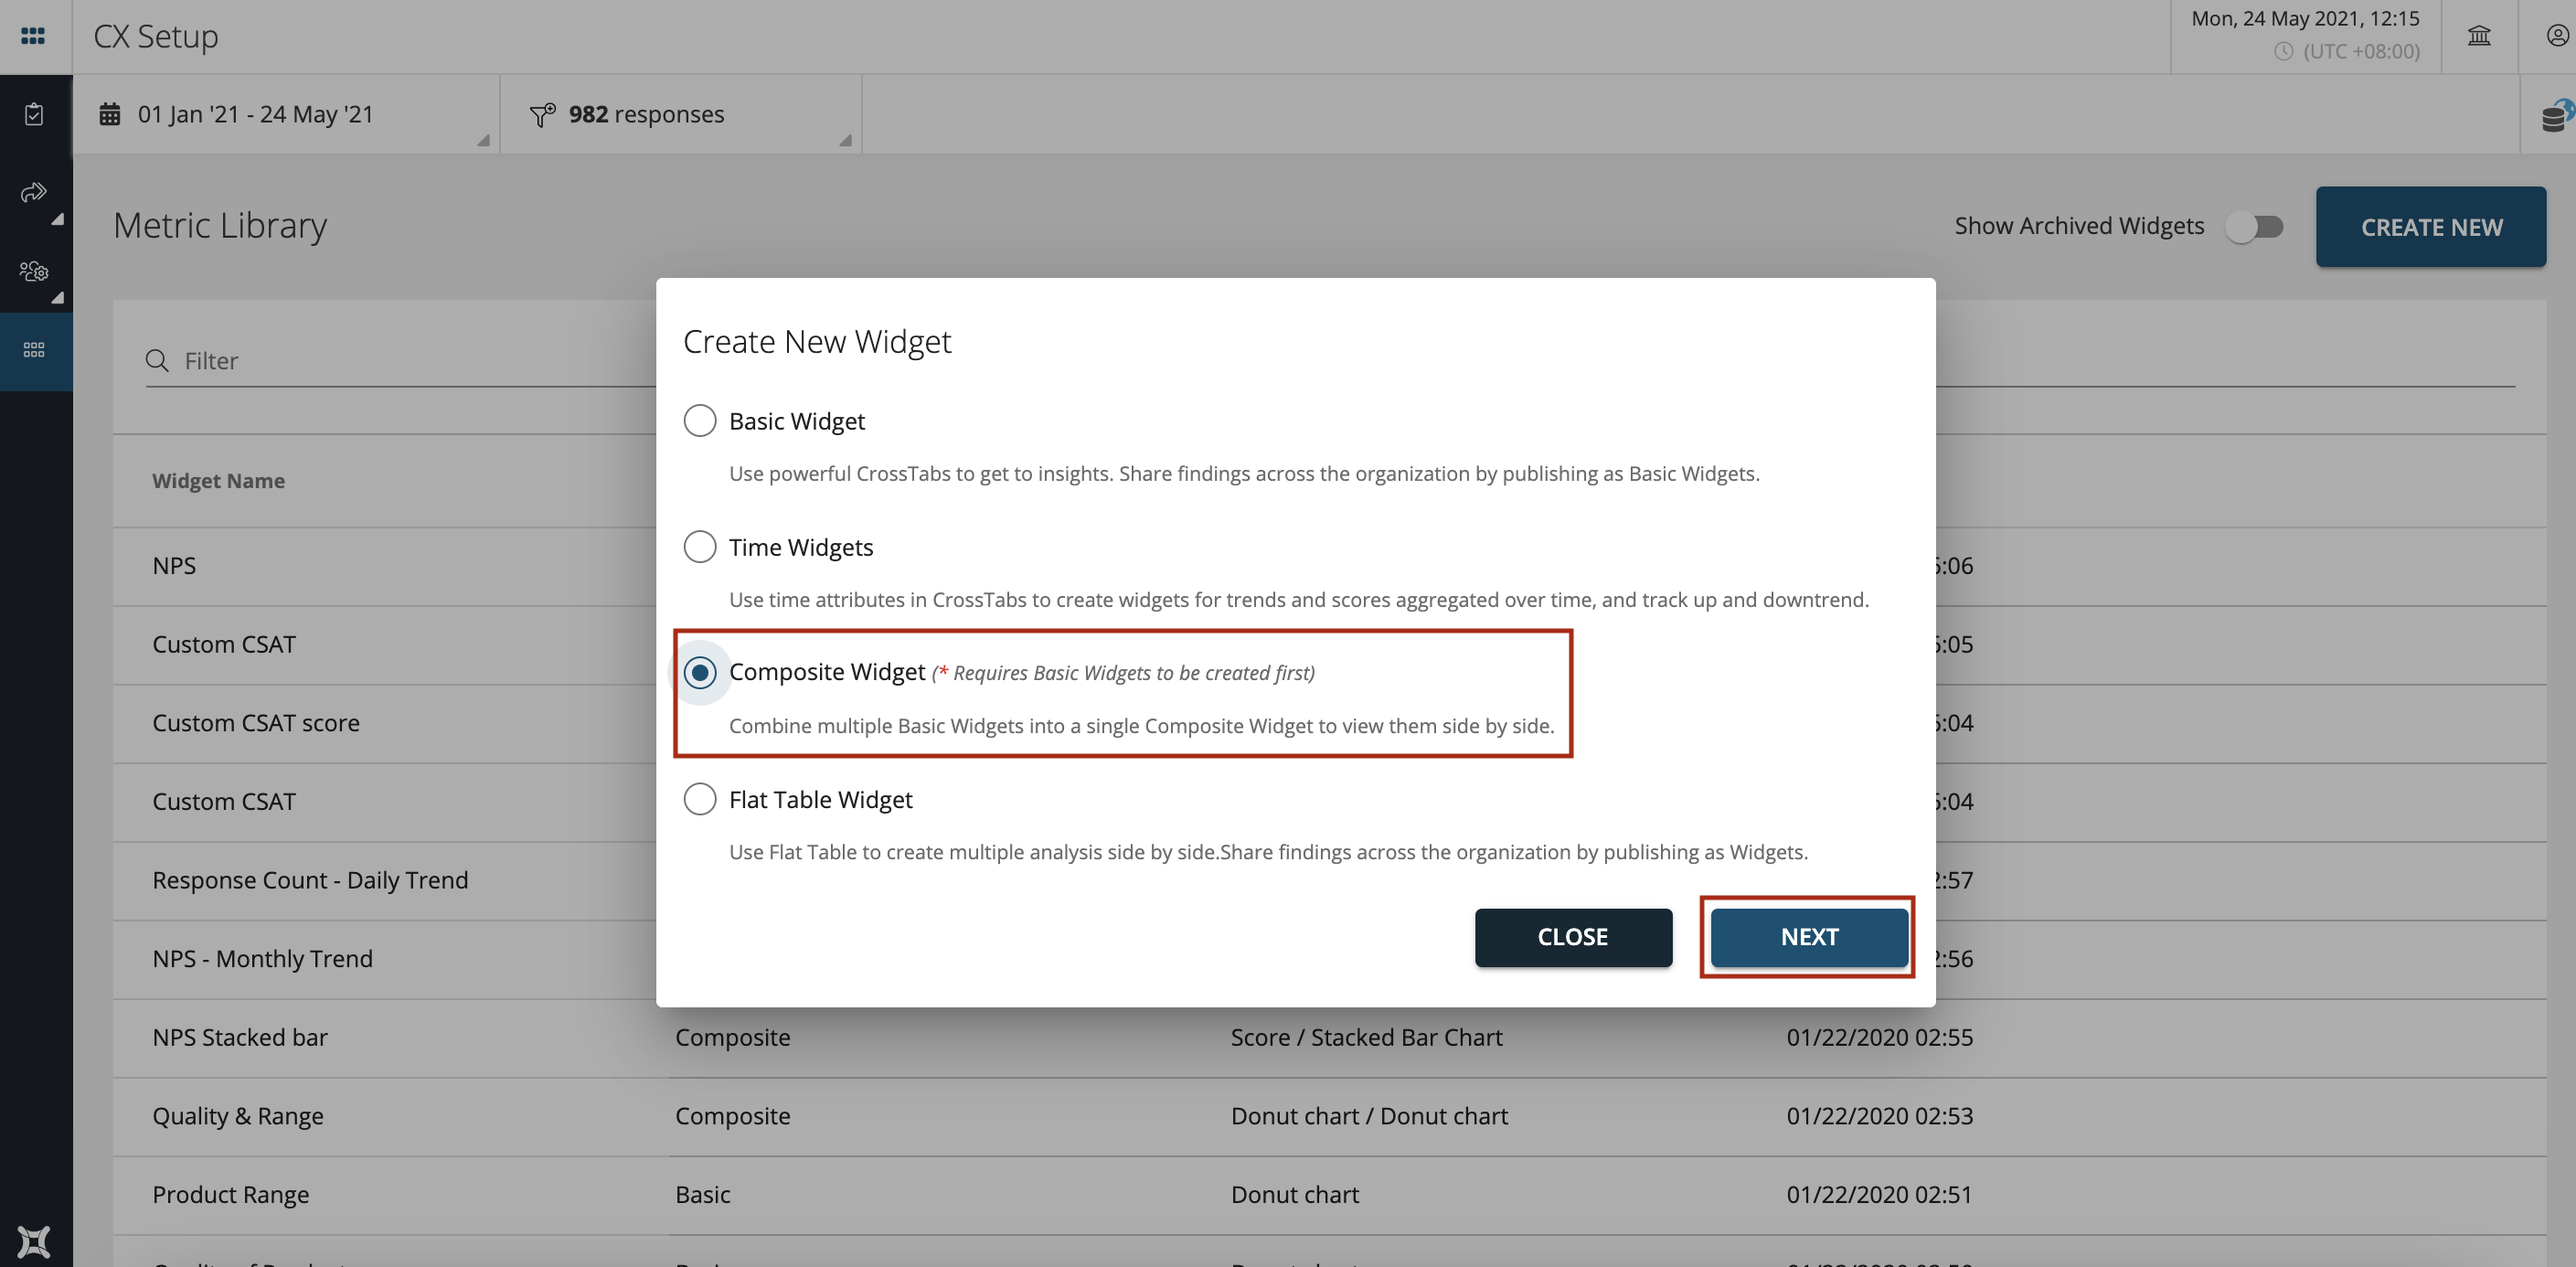Click the 01/22/2020 02:51 date cell

point(1880,1195)
